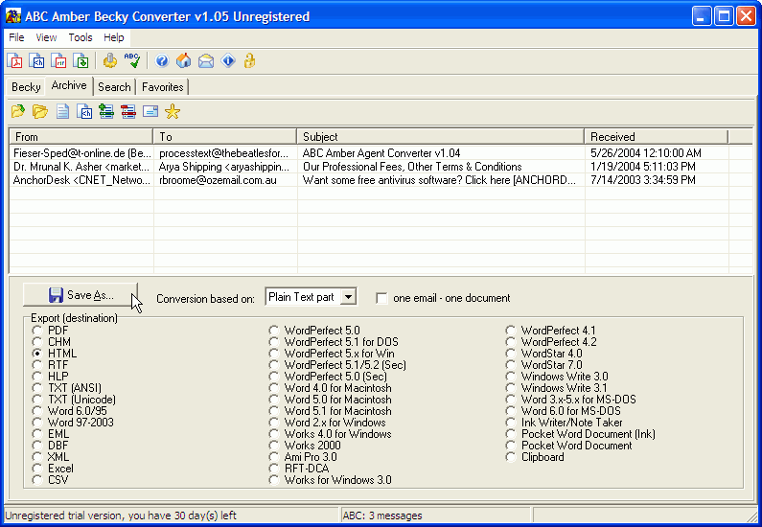The width and height of the screenshot is (762, 527).
Task: Click subject 'Our Professional Fees, Other Terms & Conditions'
Action: (412, 167)
